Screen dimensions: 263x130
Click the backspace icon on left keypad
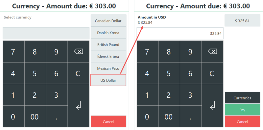tap(79, 52)
